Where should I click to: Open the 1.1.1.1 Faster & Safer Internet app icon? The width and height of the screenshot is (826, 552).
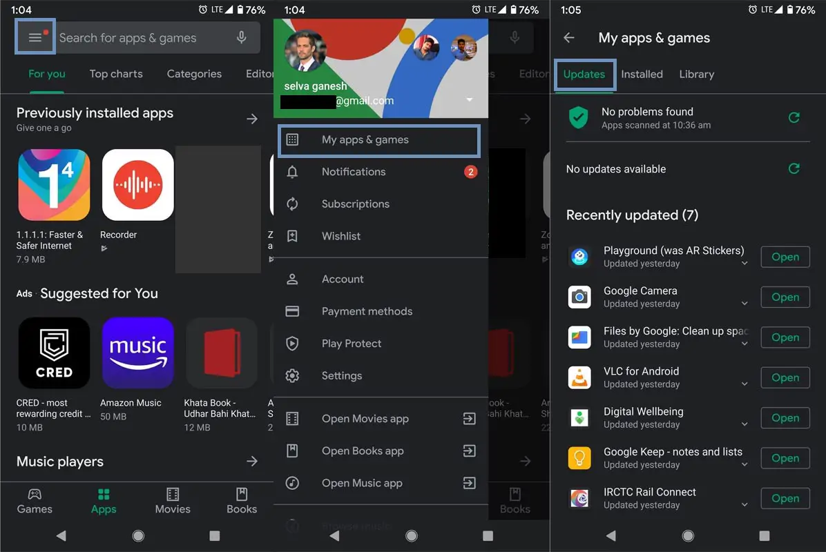(x=54, y=185)
